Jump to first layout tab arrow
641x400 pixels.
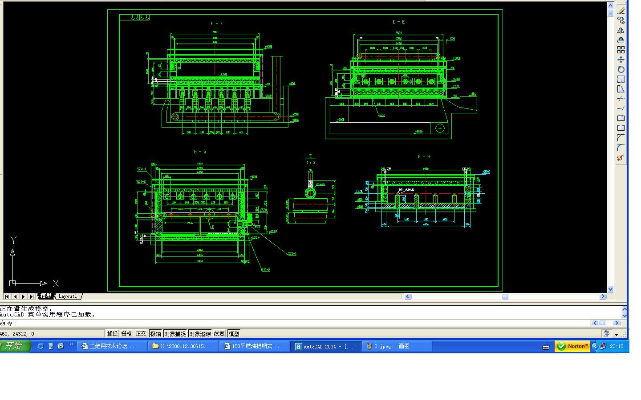(x=7, y=296)
